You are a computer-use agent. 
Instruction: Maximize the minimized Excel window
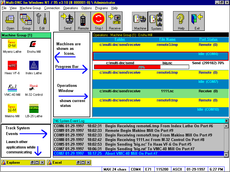[83, 163]
